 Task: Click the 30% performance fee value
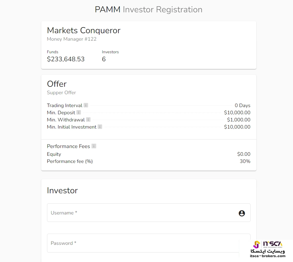(x=245, y=161)
